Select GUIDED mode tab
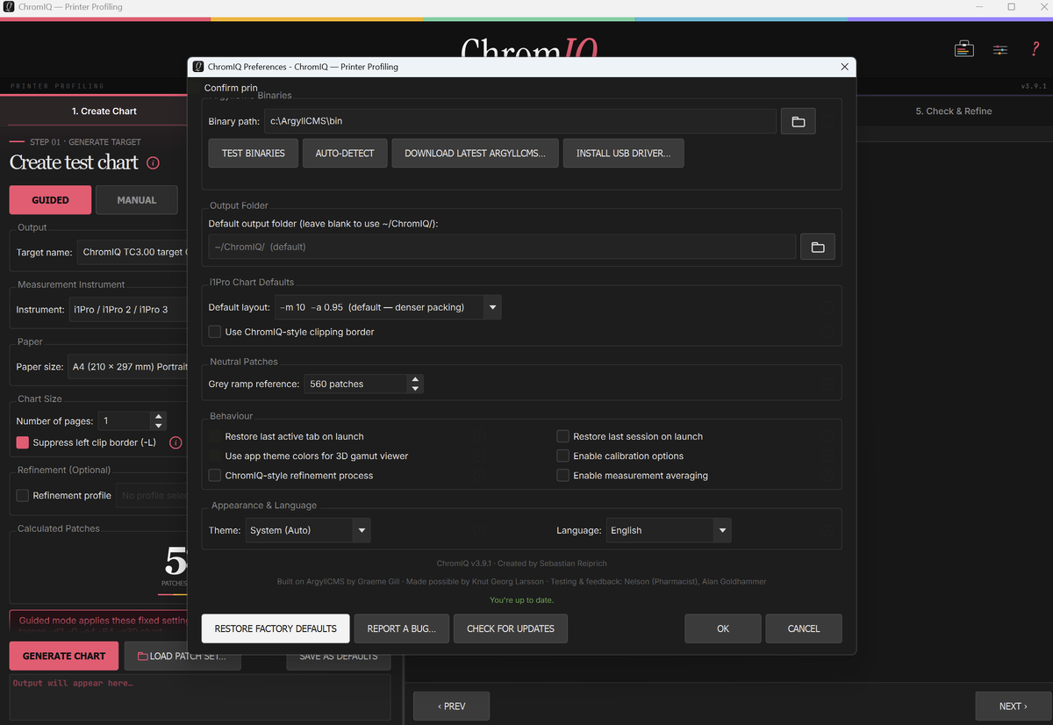 click(50, 200)
